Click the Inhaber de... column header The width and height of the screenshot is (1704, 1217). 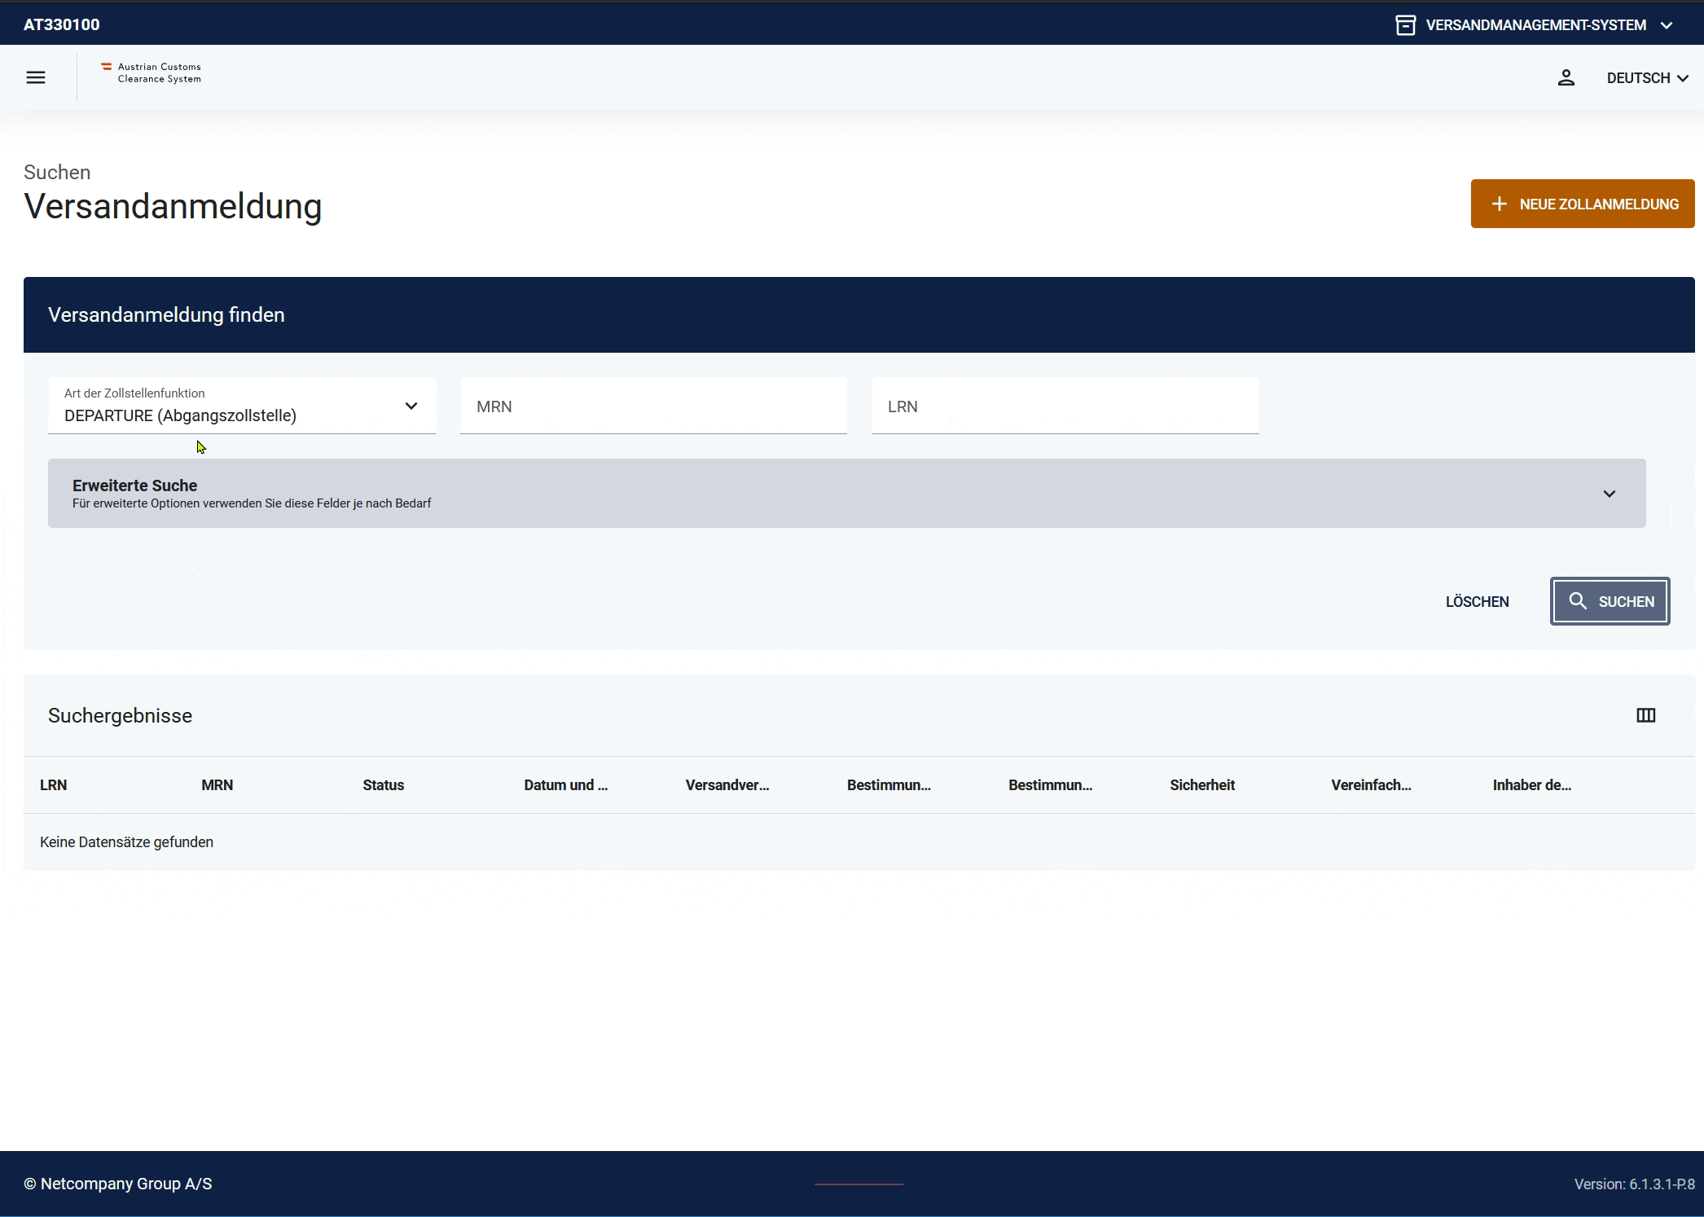(x=1531, y=785)
